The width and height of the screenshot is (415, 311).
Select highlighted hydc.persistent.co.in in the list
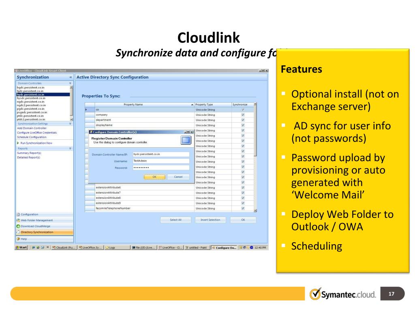point(43,94)
